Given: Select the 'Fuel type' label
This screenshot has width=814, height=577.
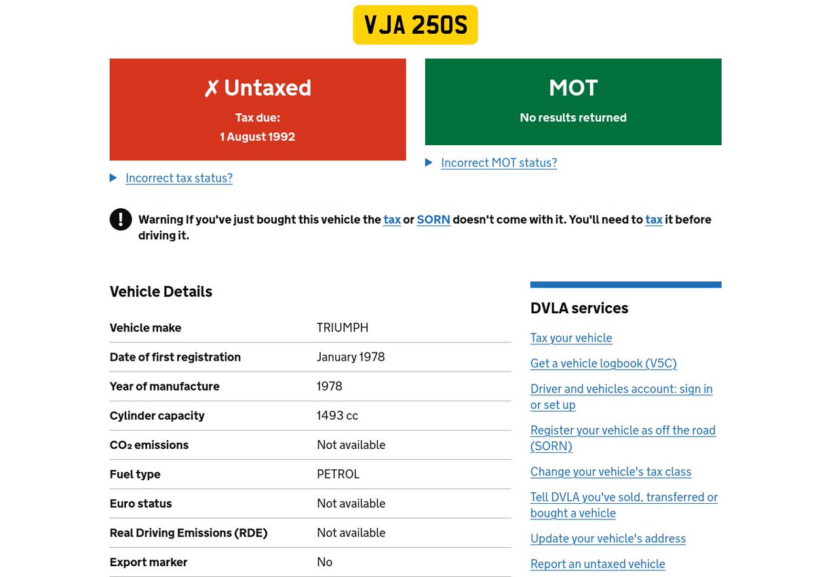Looking at the screenshot, I should click(135, 474).
